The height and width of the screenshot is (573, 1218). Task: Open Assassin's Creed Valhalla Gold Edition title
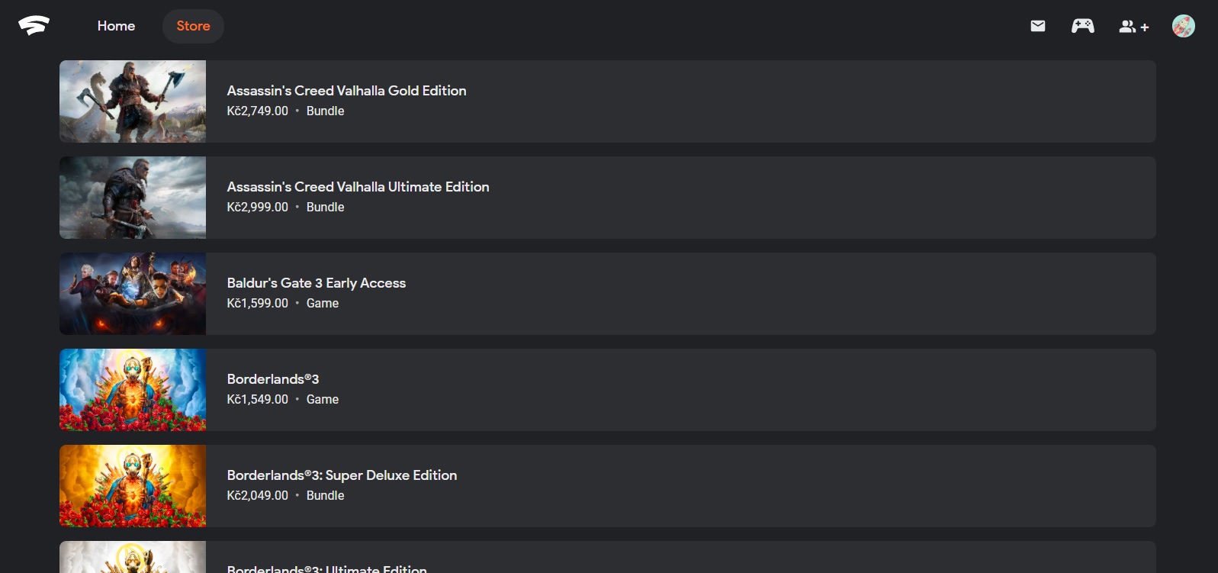(x=346, y=91)
